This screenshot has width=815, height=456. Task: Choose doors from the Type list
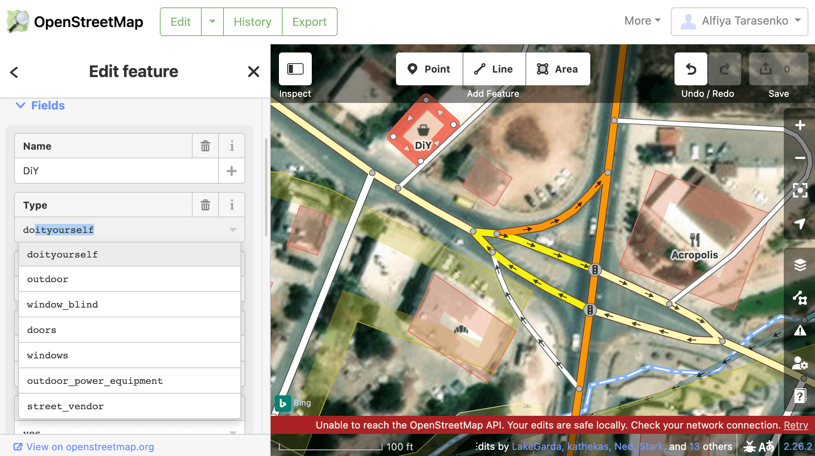pos(129,330)
